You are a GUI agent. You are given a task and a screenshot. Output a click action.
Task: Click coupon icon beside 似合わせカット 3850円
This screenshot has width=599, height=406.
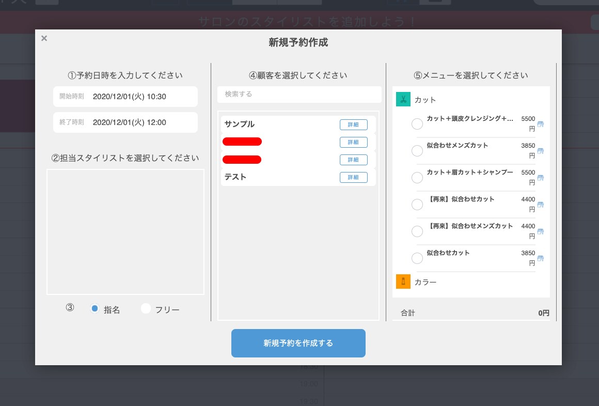click(540, 258)
